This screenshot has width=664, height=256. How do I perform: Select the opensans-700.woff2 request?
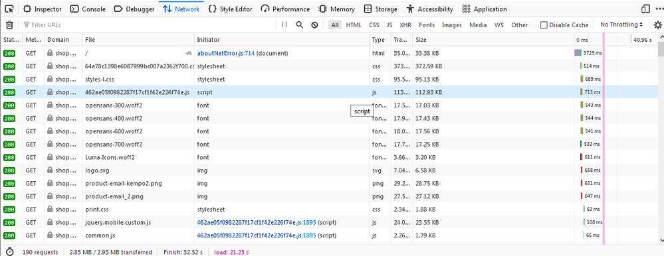click(329, 144)
